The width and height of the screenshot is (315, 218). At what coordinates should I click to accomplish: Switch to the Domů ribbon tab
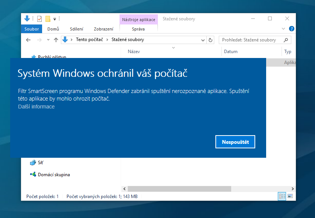coord(53,29)
